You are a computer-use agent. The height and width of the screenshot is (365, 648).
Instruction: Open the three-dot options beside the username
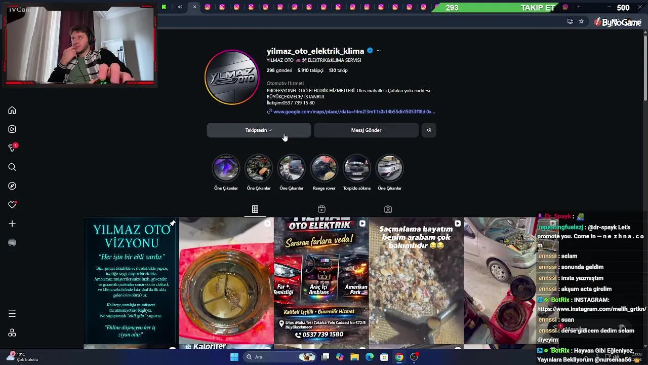[379, 51]
